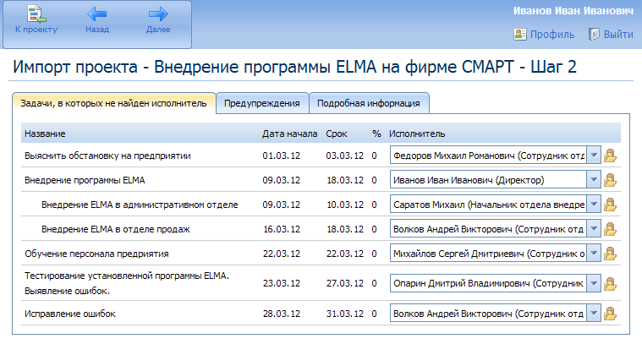Open executor dropdown for 'Внедрение программы ELMA'
The height and width of the screenshot is (344, 642).
594,180
